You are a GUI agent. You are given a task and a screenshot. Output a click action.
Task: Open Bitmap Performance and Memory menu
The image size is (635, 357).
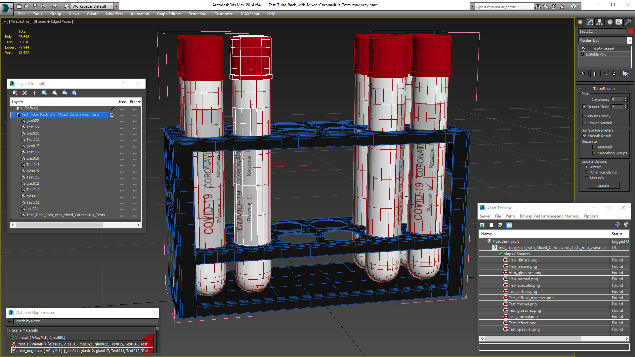tap(549, 216)
